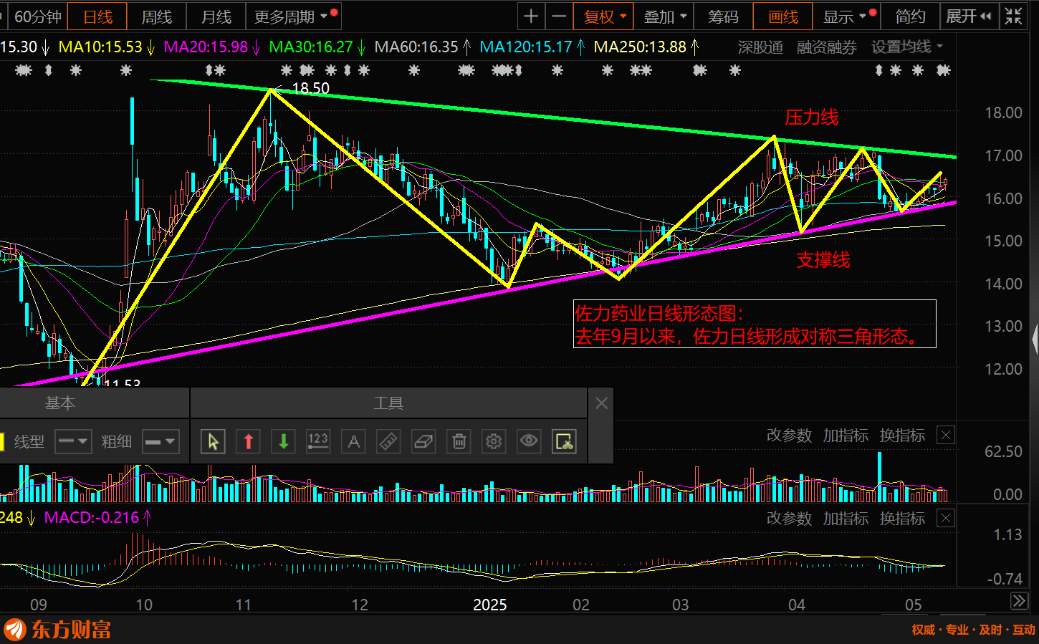Viewport: 1039px width, 644px height.
Task: Activate the ruler measurement tool
Action: (388, 441)
